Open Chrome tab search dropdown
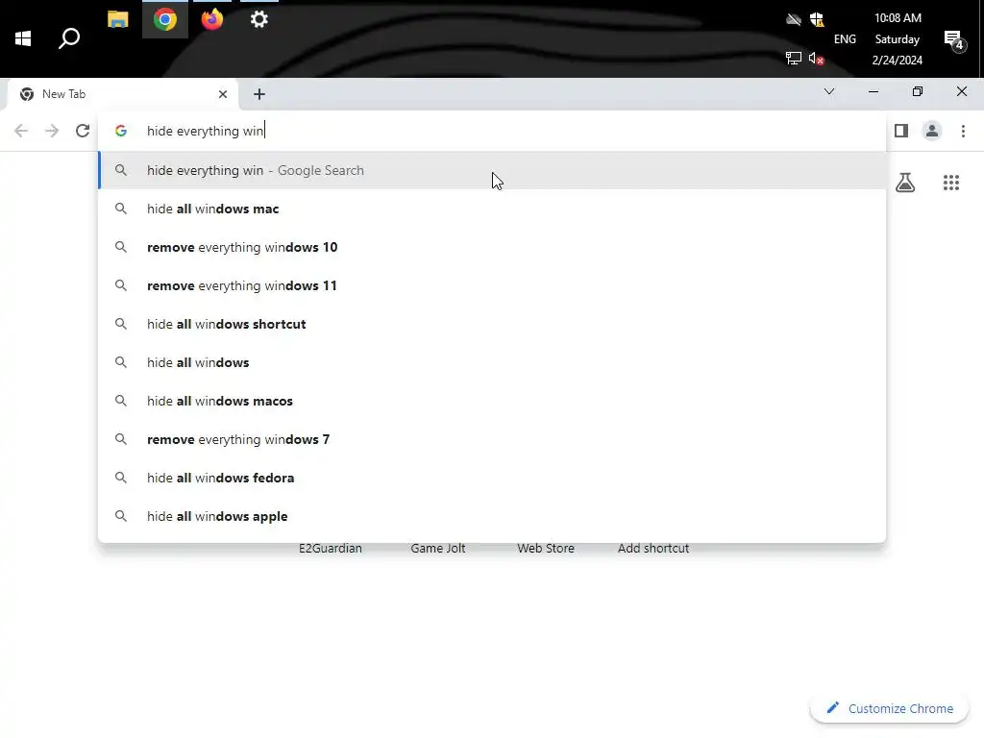 tap(829, 91)
